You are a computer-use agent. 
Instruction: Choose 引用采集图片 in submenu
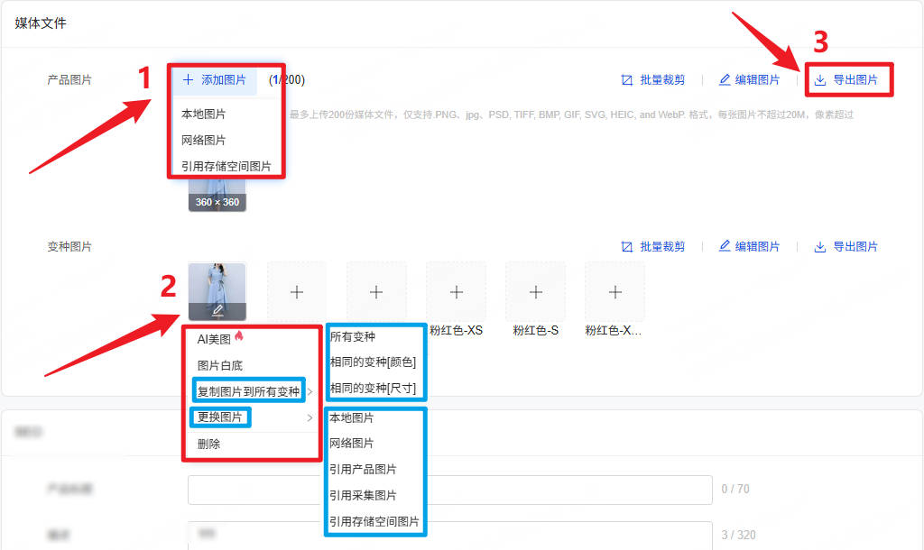coord(363,495)
